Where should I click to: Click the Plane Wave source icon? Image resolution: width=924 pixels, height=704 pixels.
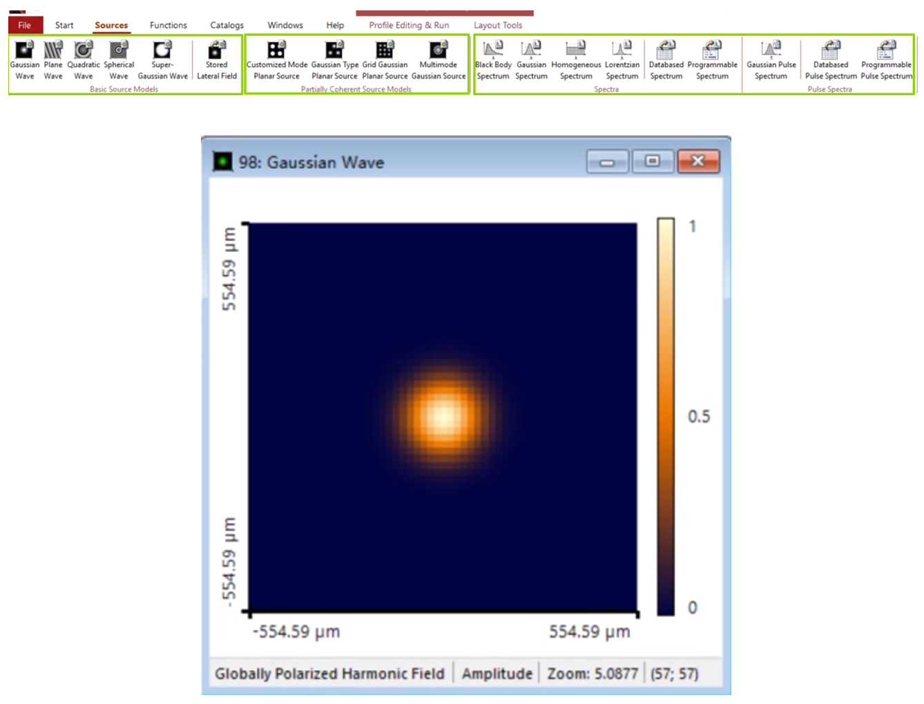[x=53, y=51]
